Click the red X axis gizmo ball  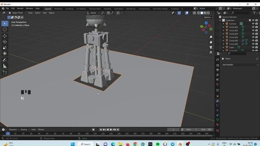[x=209, y=26]
